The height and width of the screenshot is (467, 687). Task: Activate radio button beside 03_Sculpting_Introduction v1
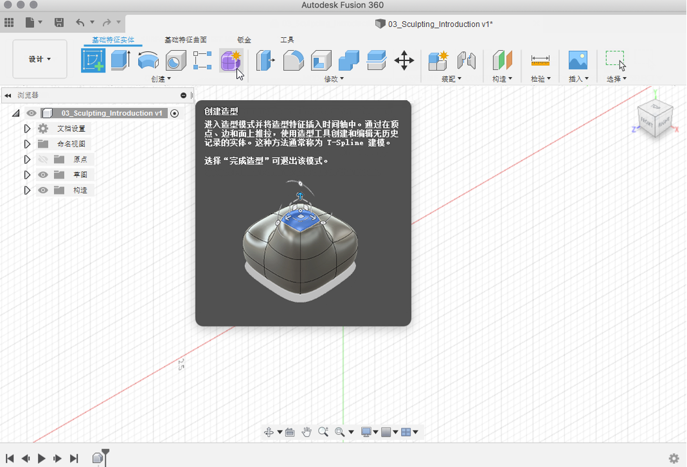[x=174, y=113]
